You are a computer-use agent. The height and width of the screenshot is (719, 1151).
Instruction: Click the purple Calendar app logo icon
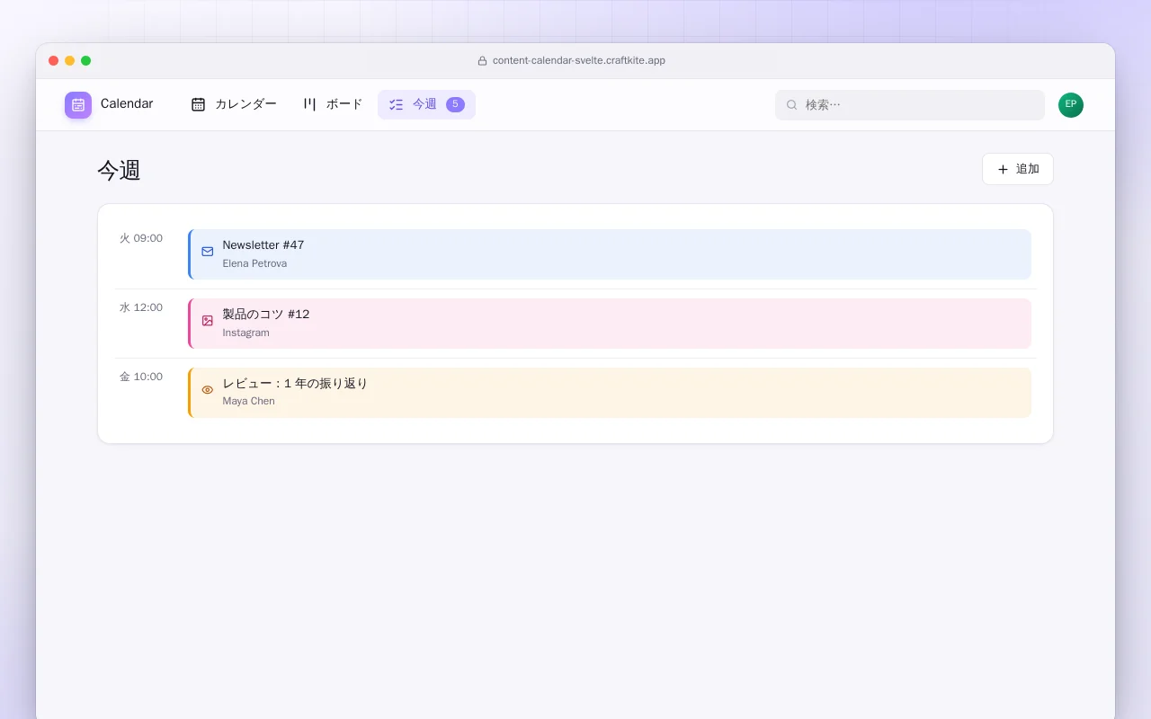78,104
